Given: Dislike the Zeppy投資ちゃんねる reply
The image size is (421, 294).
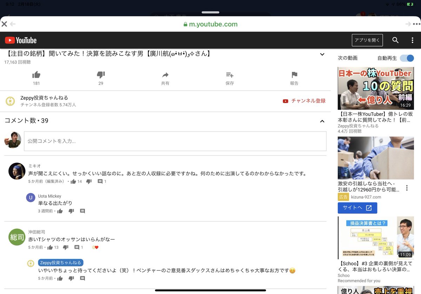Looking at the screenshot, I should (71, 278).
